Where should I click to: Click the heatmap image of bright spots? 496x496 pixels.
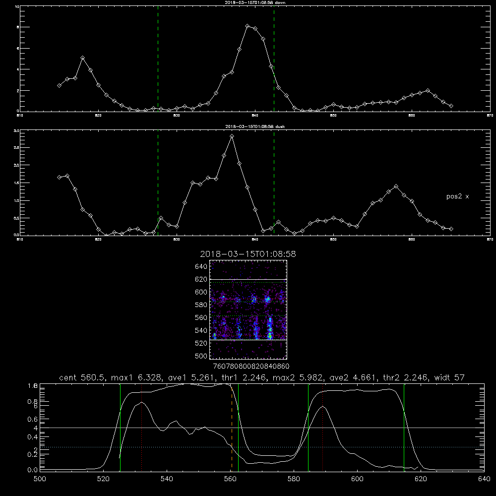coord(248,310)
